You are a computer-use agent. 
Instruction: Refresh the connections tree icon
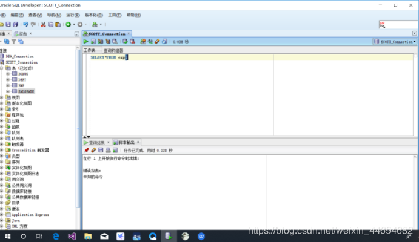pyautogui.click(x=7, y=41)
